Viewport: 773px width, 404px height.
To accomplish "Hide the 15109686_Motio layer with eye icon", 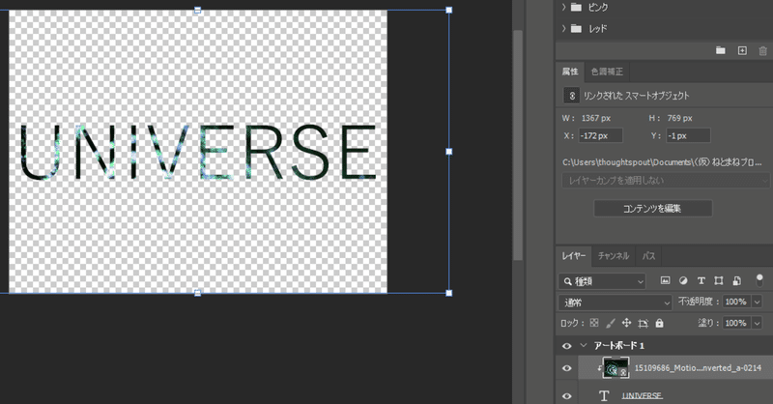I will pos(567,368).
